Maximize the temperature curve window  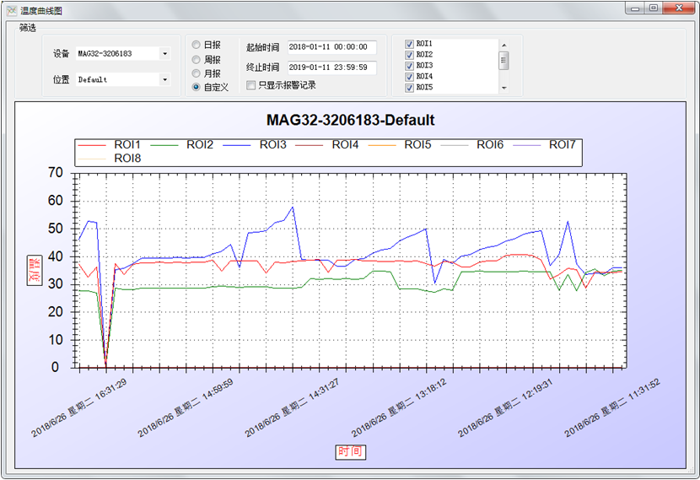pos(654,8)
